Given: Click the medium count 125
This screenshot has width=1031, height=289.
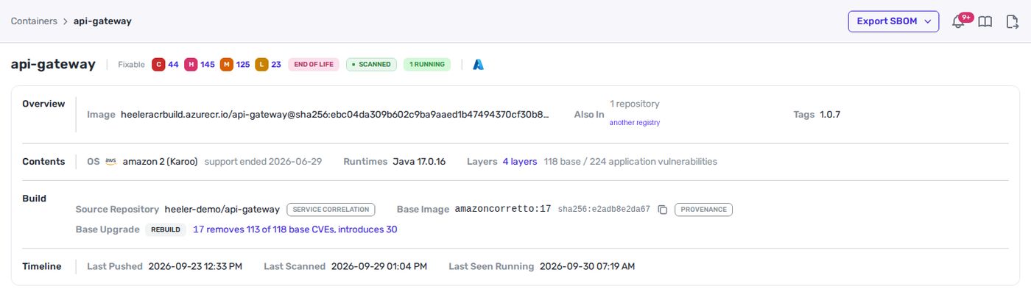Looking at the screenshot, I should pos(243,65).
